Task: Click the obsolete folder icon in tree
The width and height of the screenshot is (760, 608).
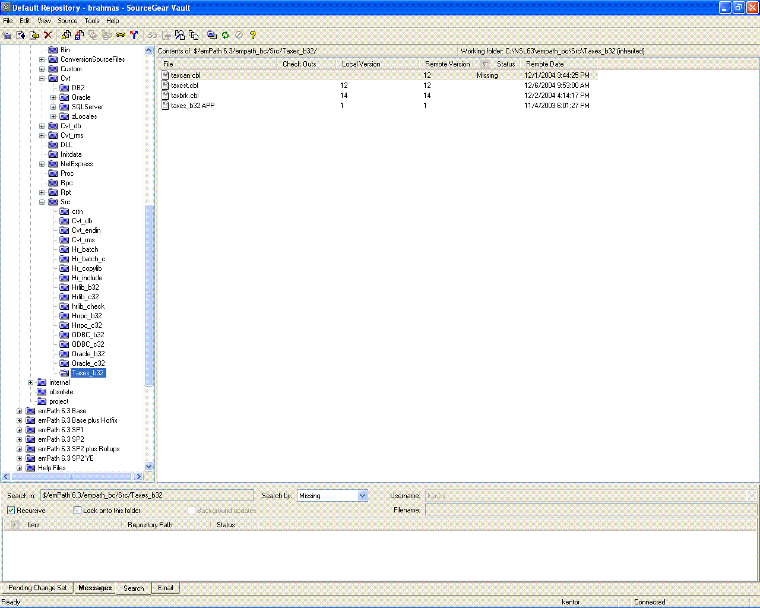Action: pyautogui.click(x=42, y=392)
